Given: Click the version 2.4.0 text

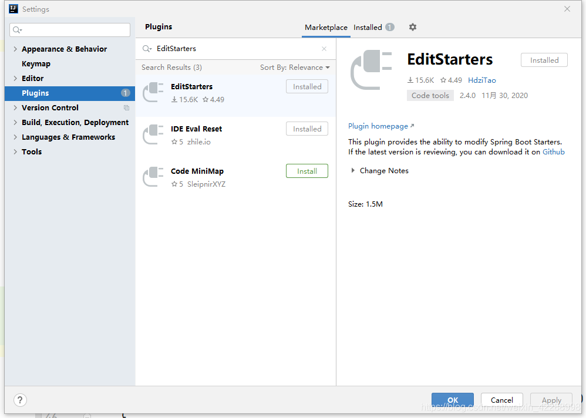Looking at the screenshot, I should tap(467, 95).
